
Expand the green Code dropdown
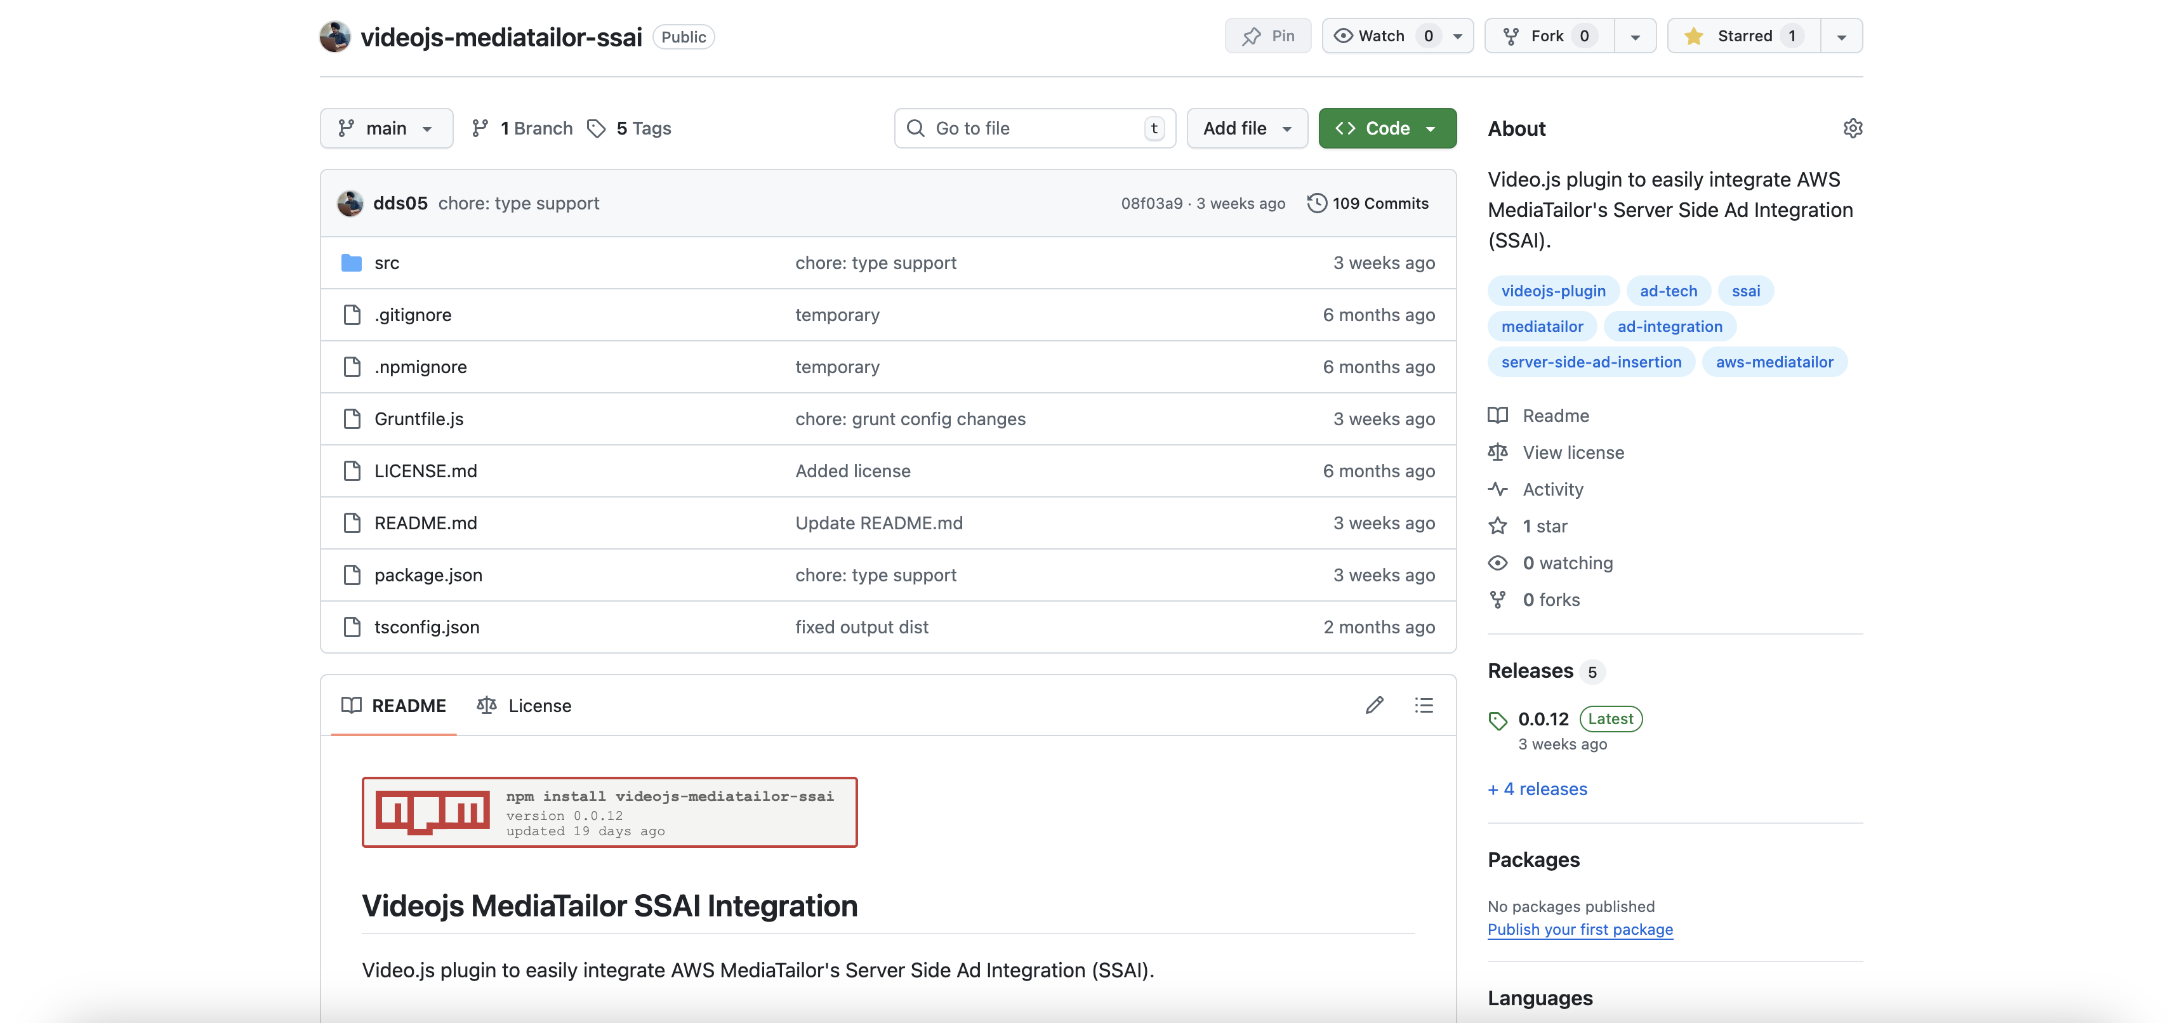(x=1387, y=128)
